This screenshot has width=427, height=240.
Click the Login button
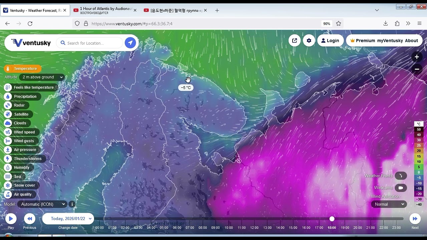tap(330, 41)
